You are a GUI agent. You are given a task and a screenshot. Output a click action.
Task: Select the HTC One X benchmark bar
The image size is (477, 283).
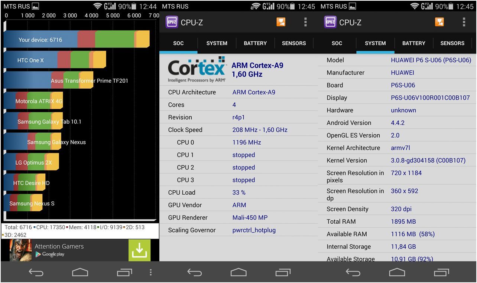pos(55,60)
